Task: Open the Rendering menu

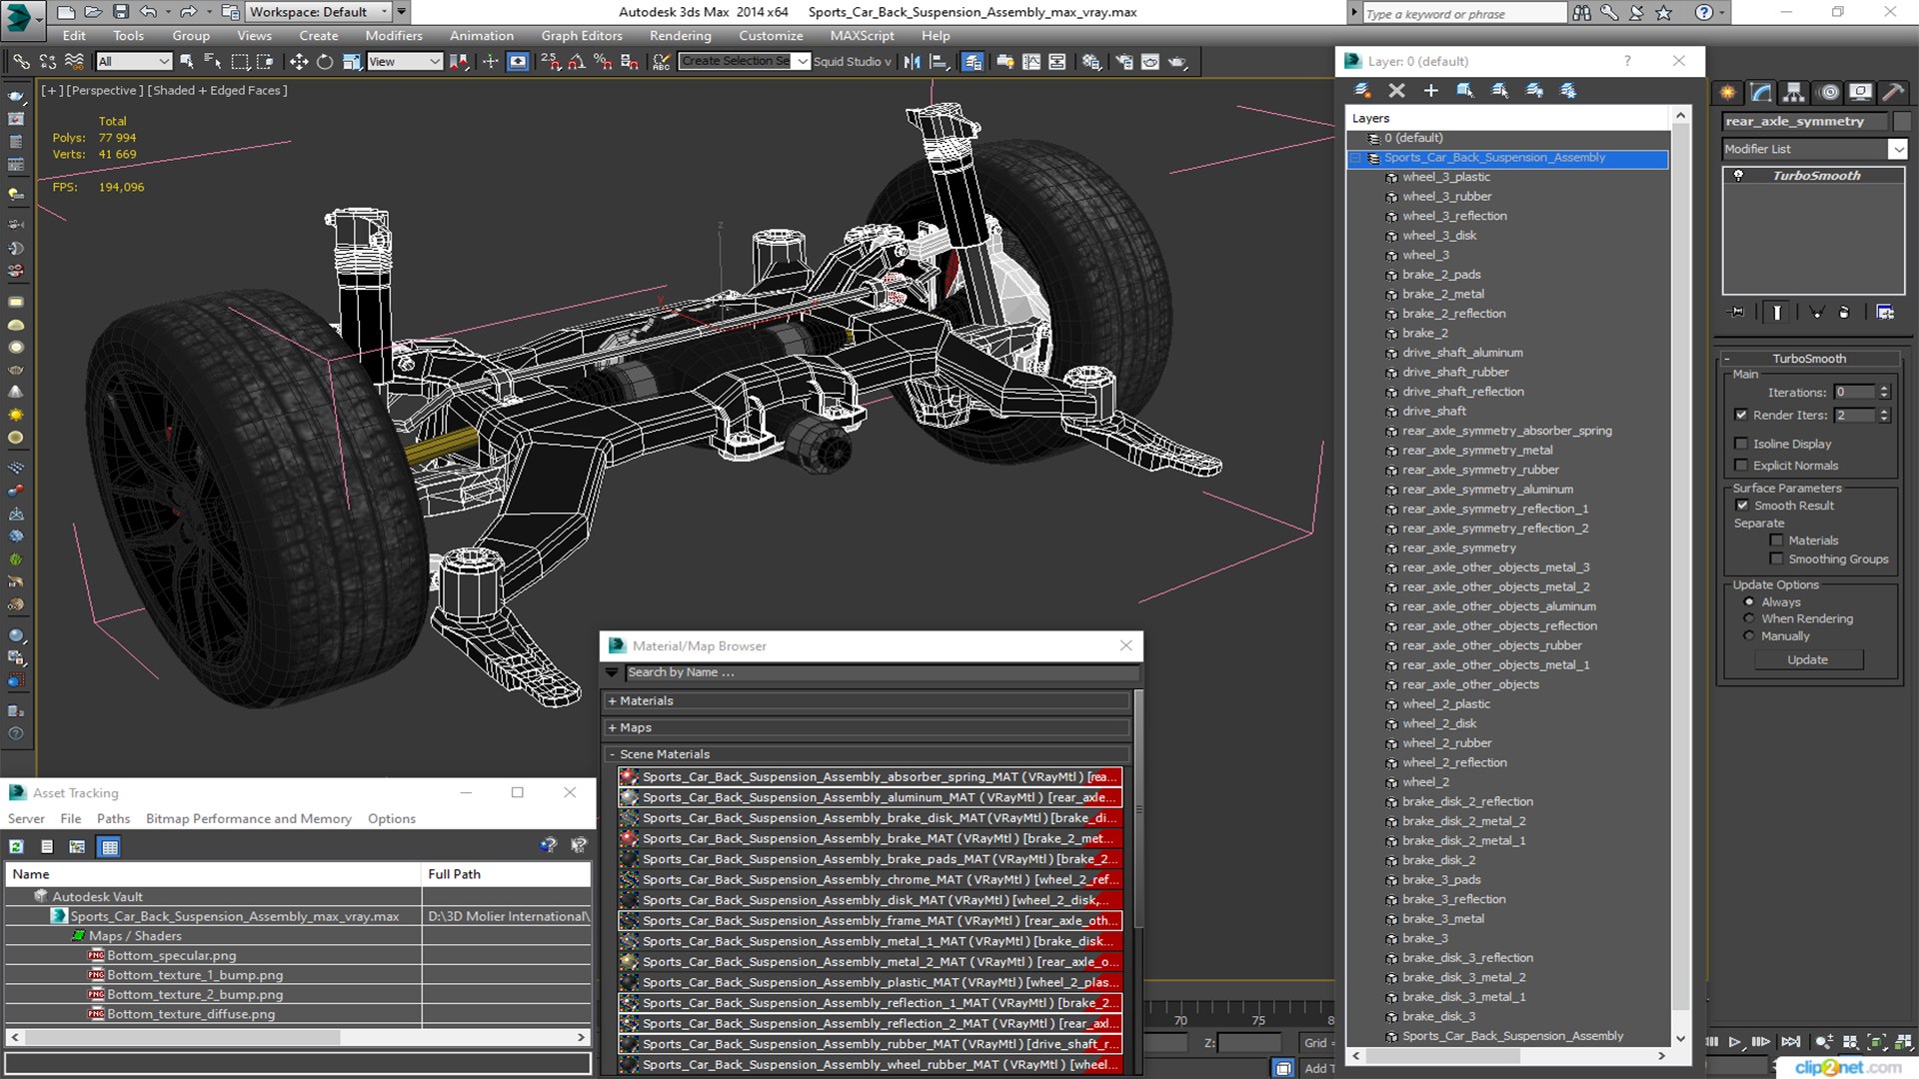Action: (x=680, y=36)
